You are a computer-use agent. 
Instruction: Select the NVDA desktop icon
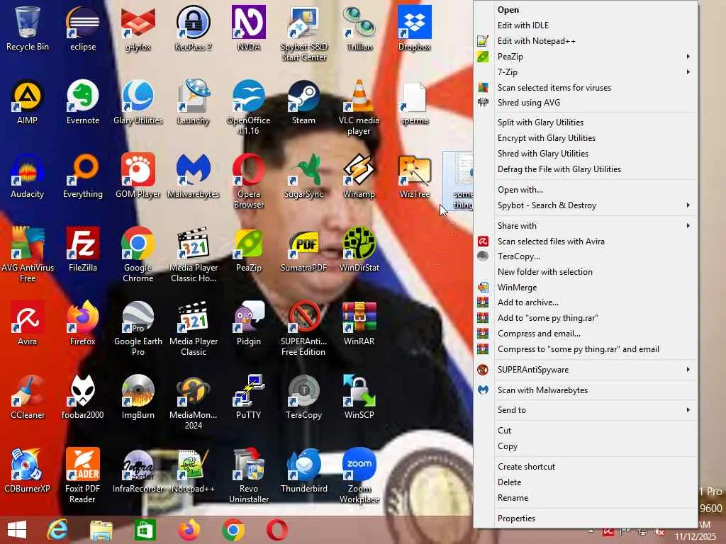(x=249, y=28)
